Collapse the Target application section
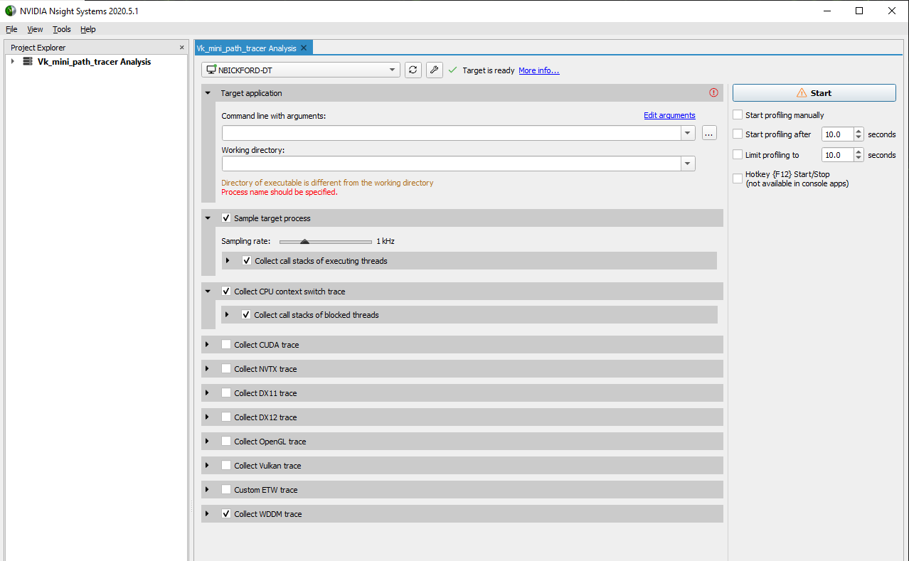 point(208,92)
